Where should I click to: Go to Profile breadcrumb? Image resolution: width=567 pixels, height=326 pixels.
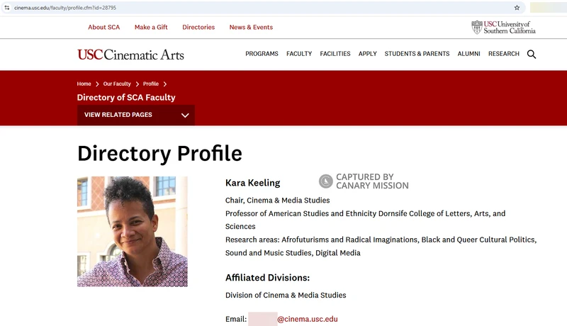(x=151, y=84)
